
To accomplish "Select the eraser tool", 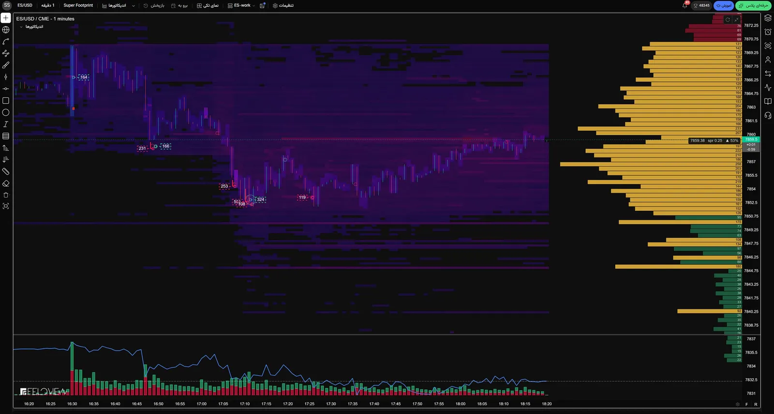I will coord(6,184).
